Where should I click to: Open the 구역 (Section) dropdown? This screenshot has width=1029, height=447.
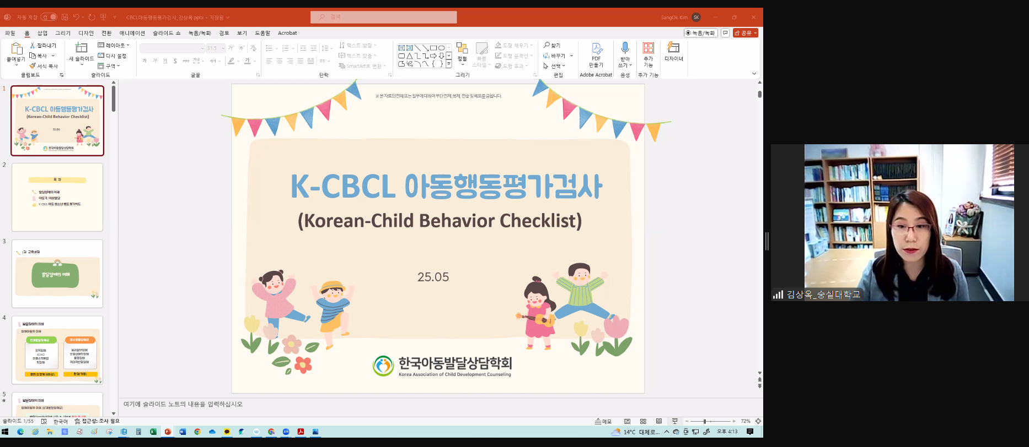[109, 66]
